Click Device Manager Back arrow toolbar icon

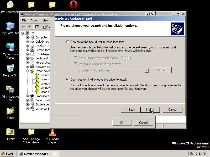pyautogui.click(x=23, y=27)
